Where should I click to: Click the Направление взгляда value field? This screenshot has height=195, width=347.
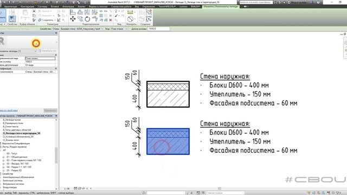(x=40, y=58)
